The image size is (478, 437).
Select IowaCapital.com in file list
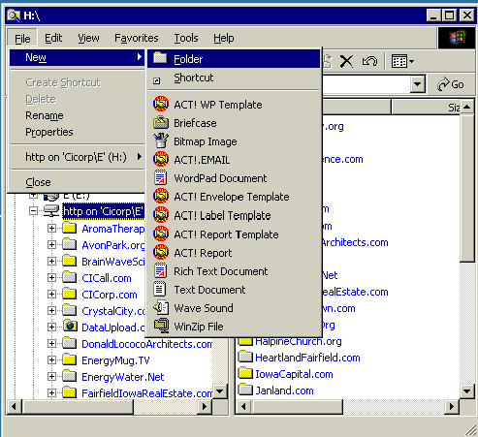coord(294,374)
